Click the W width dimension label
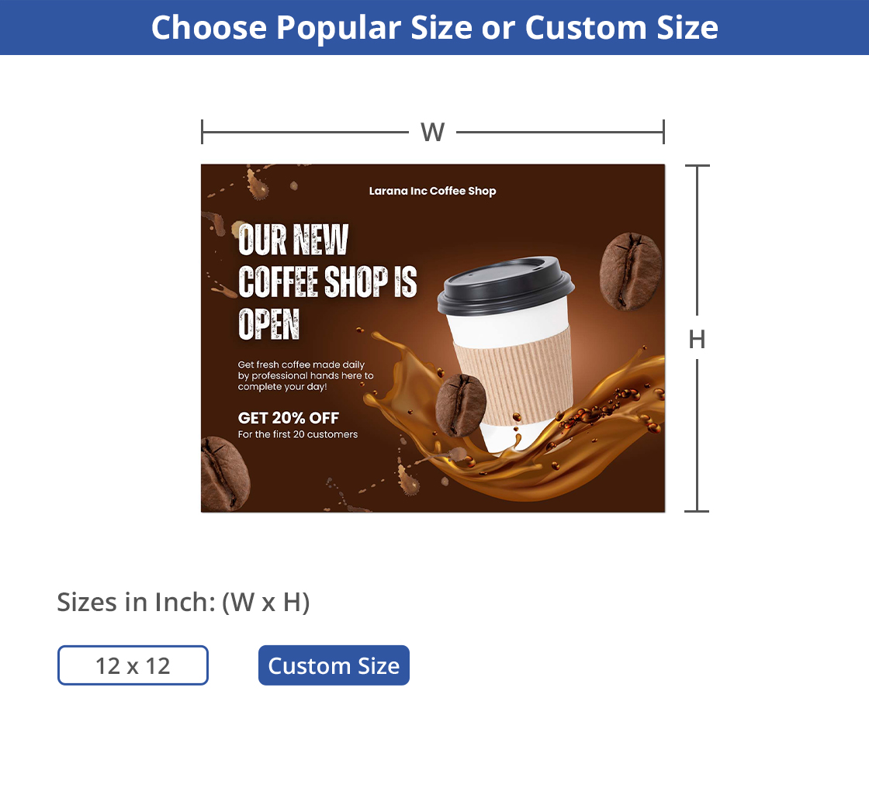 click(x=432, y=133)
